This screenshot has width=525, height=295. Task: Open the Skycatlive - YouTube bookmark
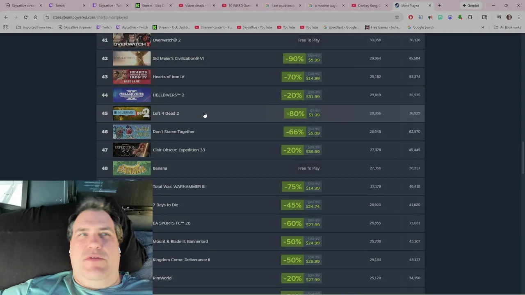pyautogui.click(x=254, y=27)
